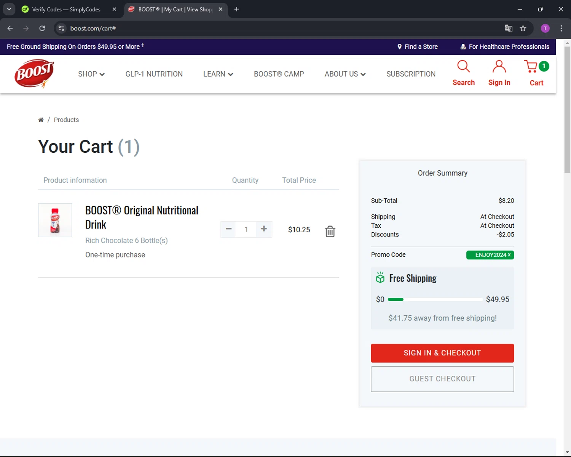This screenshot has width=571, height=457.
Task: Delete item with the trash icon
Action: (330, 231)
